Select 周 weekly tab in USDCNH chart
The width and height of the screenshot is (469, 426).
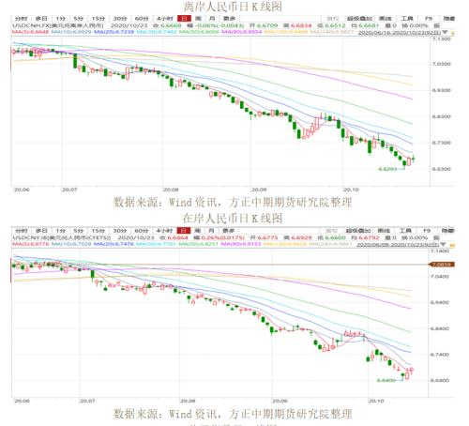[198, 19]
